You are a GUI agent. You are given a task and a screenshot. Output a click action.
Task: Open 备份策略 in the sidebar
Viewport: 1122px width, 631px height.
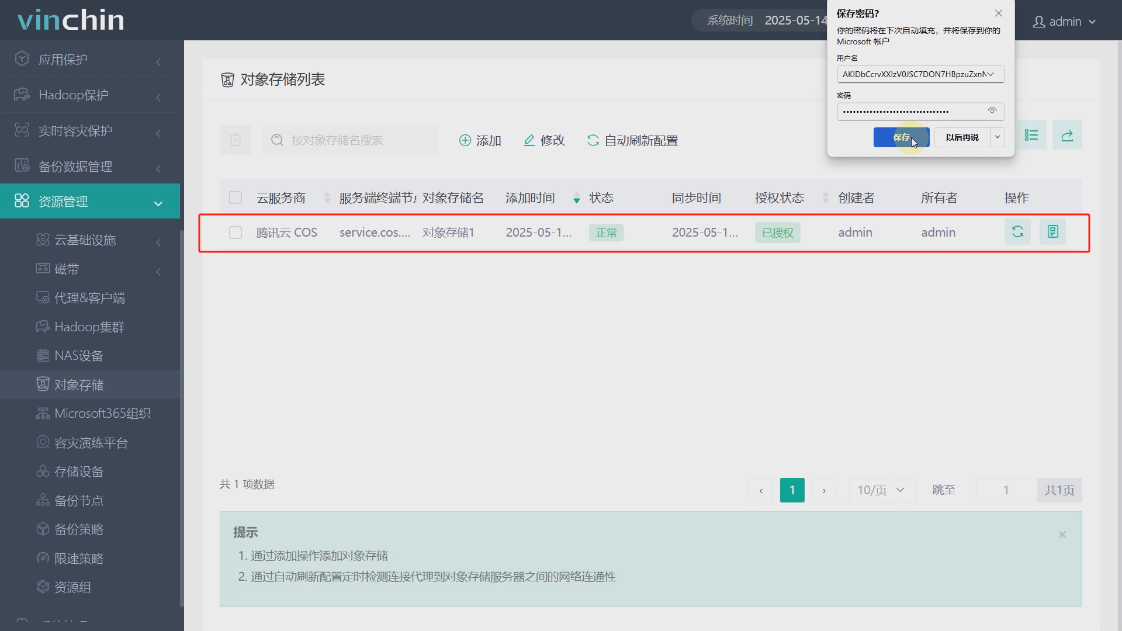coord(78,529)
